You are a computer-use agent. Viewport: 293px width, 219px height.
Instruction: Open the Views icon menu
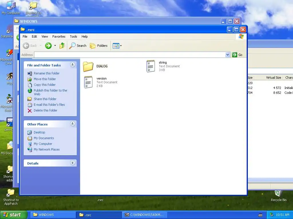tap(117, 46)
